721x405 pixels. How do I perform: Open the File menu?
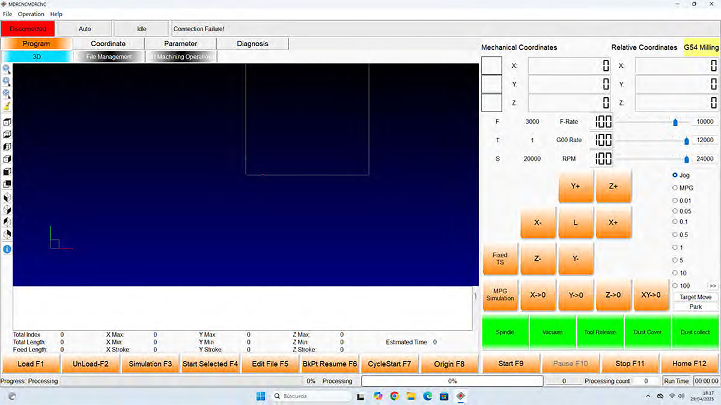[x=7, y=14]
